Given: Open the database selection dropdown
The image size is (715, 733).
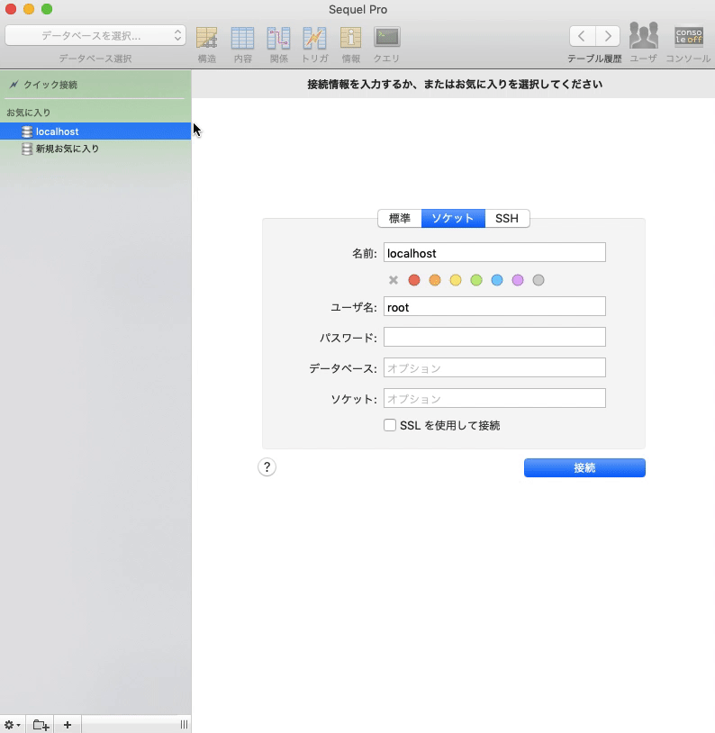Looking at the screenshot, I should click(95, 35).
